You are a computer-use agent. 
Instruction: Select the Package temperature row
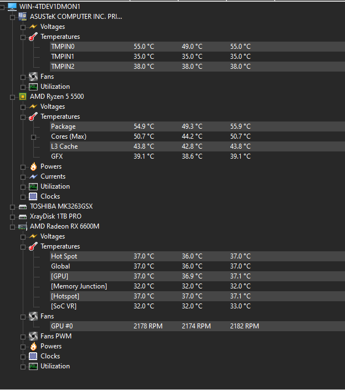197,126
